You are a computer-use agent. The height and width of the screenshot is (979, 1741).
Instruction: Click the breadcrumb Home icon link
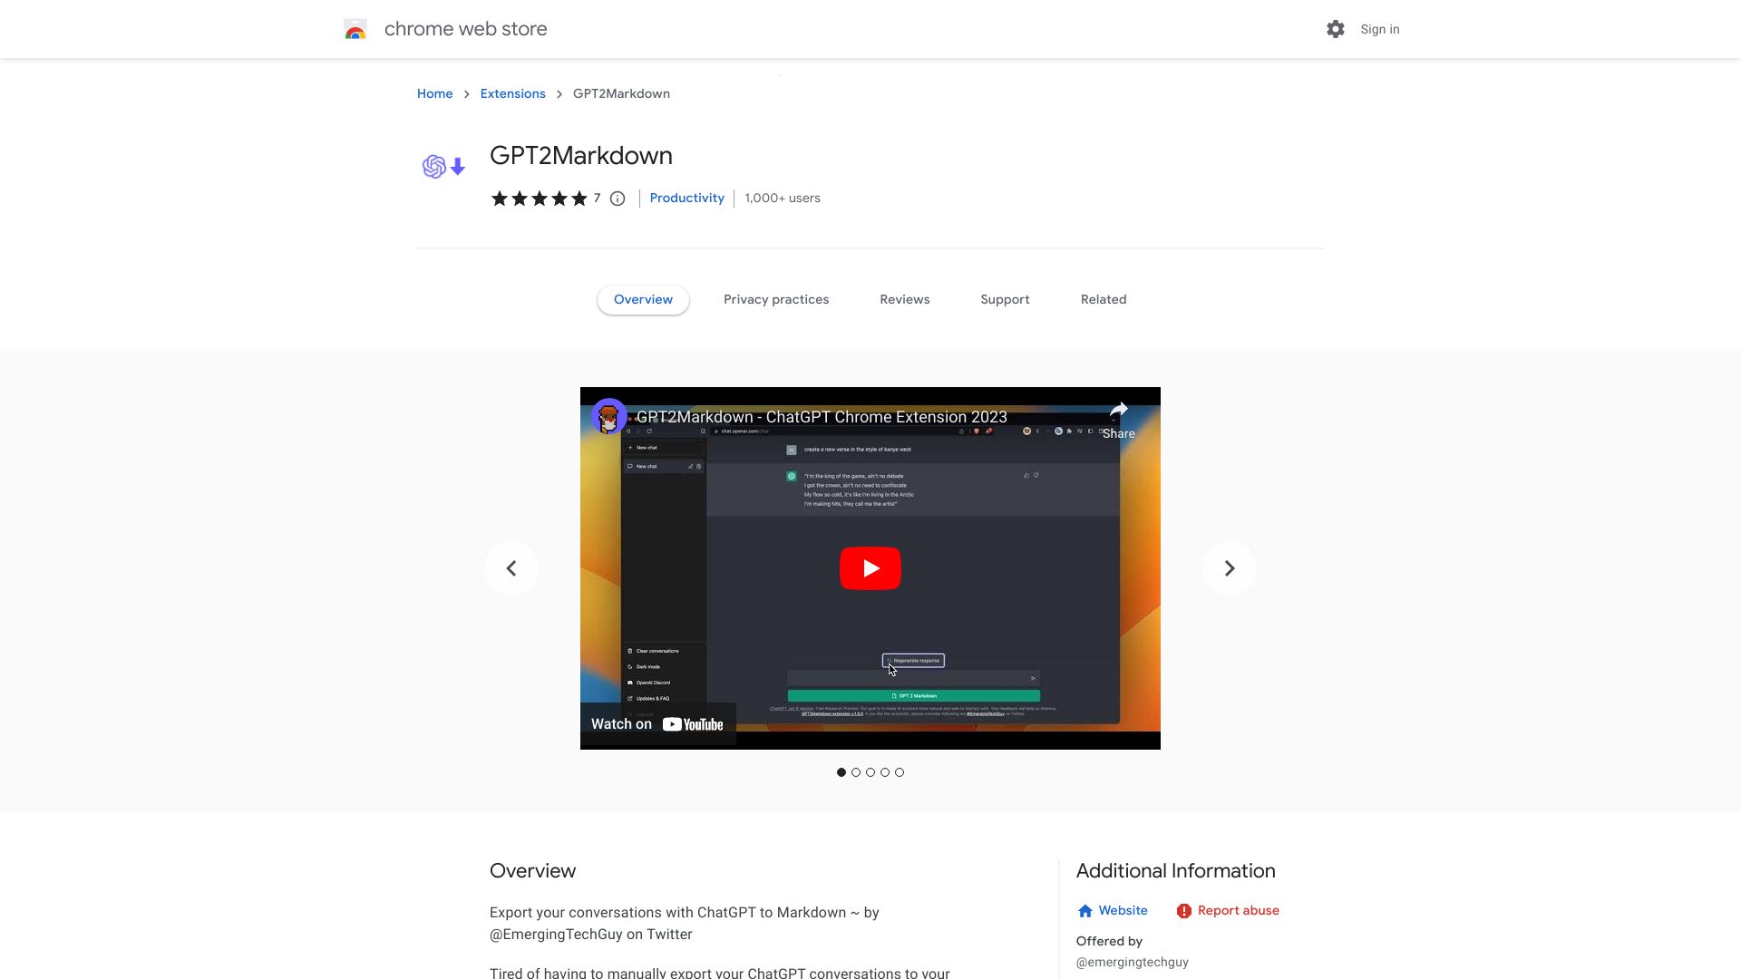point(434,93)
